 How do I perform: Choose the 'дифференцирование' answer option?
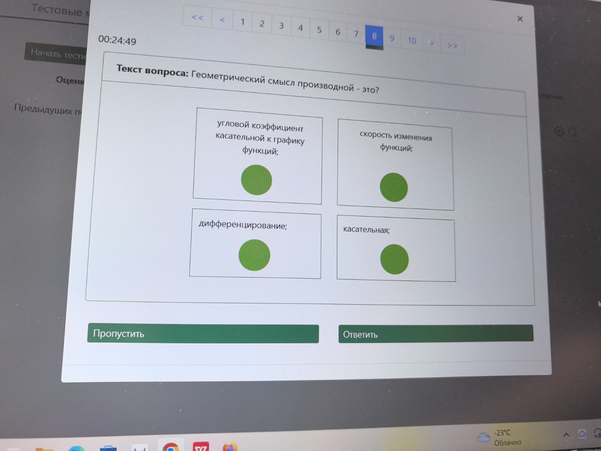pos(254,255)
